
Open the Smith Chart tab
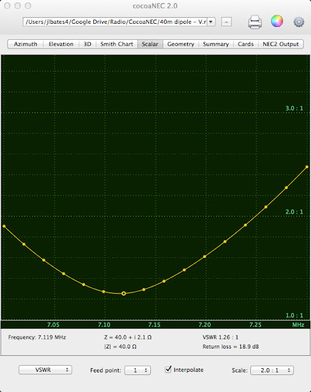[117, 44]
